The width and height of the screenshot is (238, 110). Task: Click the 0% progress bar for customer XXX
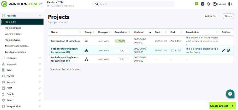pyautogui.click(x=122, y=50)
